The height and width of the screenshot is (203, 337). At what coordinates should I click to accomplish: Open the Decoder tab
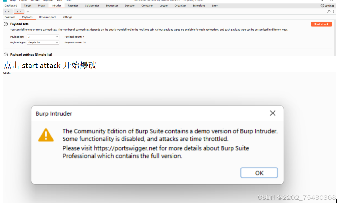pyautogui.click(x=130, y=6)
